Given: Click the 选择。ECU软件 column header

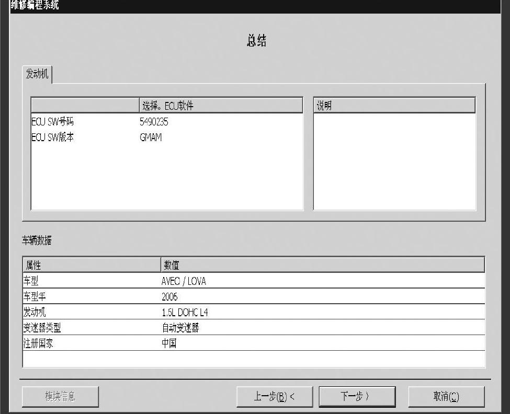Looking at the screenshot, I should coord(220,106).
